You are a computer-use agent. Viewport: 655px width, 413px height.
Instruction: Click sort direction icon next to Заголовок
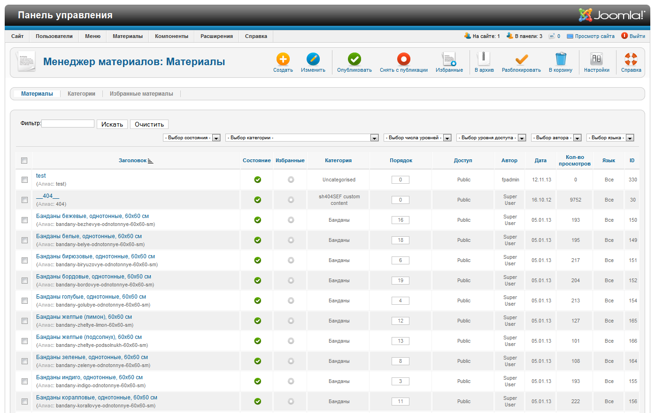tap(151, 161)
